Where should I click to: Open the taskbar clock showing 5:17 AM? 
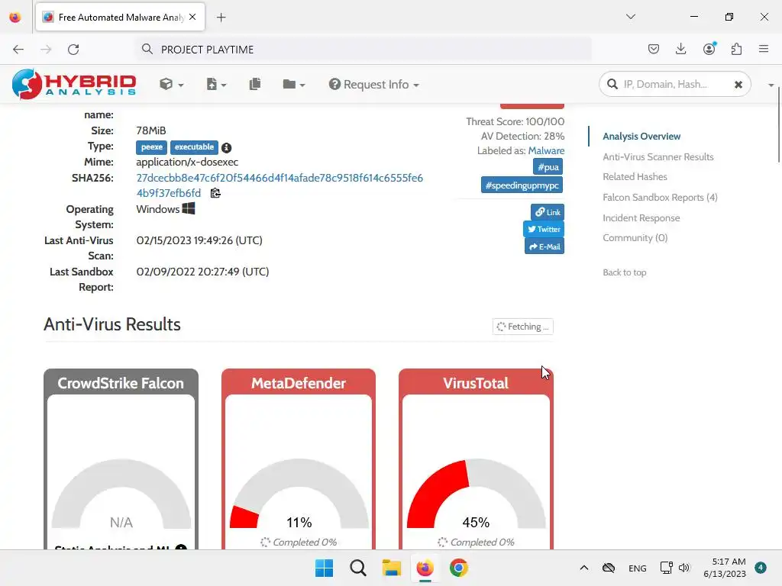[725, 568]
